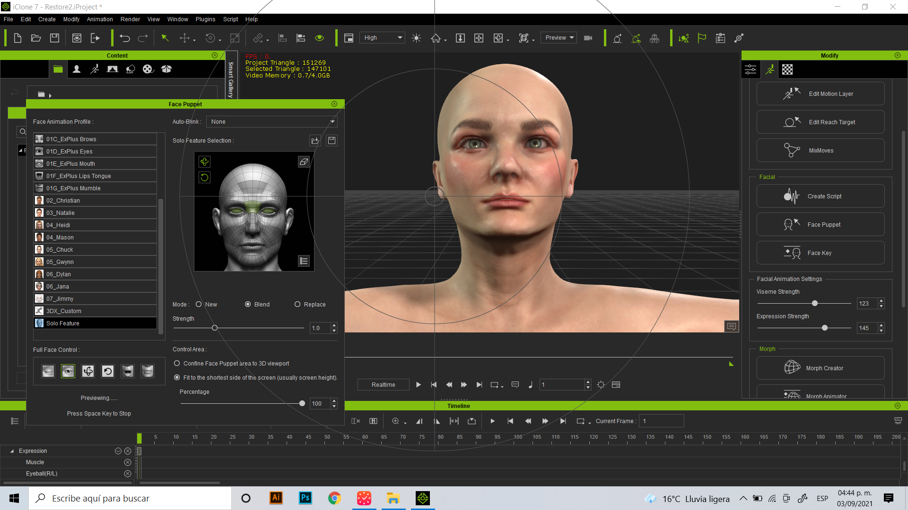
Task: Click the Edit Reach Target button
Action: click(x=821, y=122)
